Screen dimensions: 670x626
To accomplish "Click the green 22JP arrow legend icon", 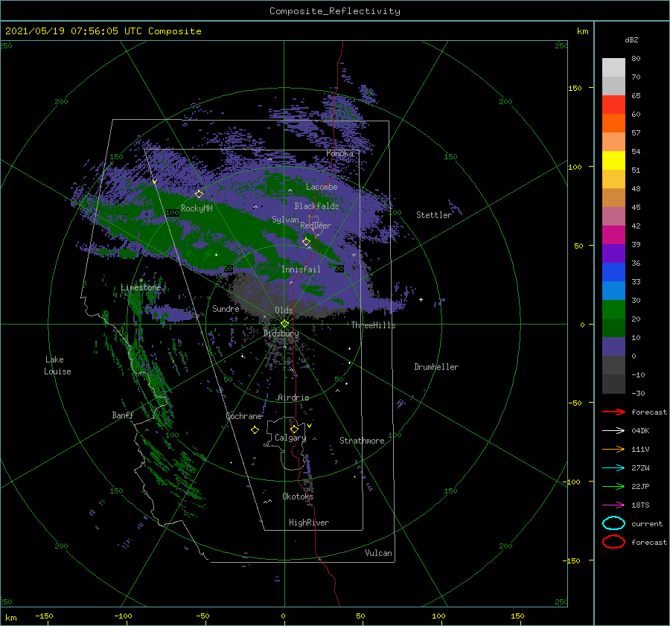I will pyautogui.click(x=613, y=486).
